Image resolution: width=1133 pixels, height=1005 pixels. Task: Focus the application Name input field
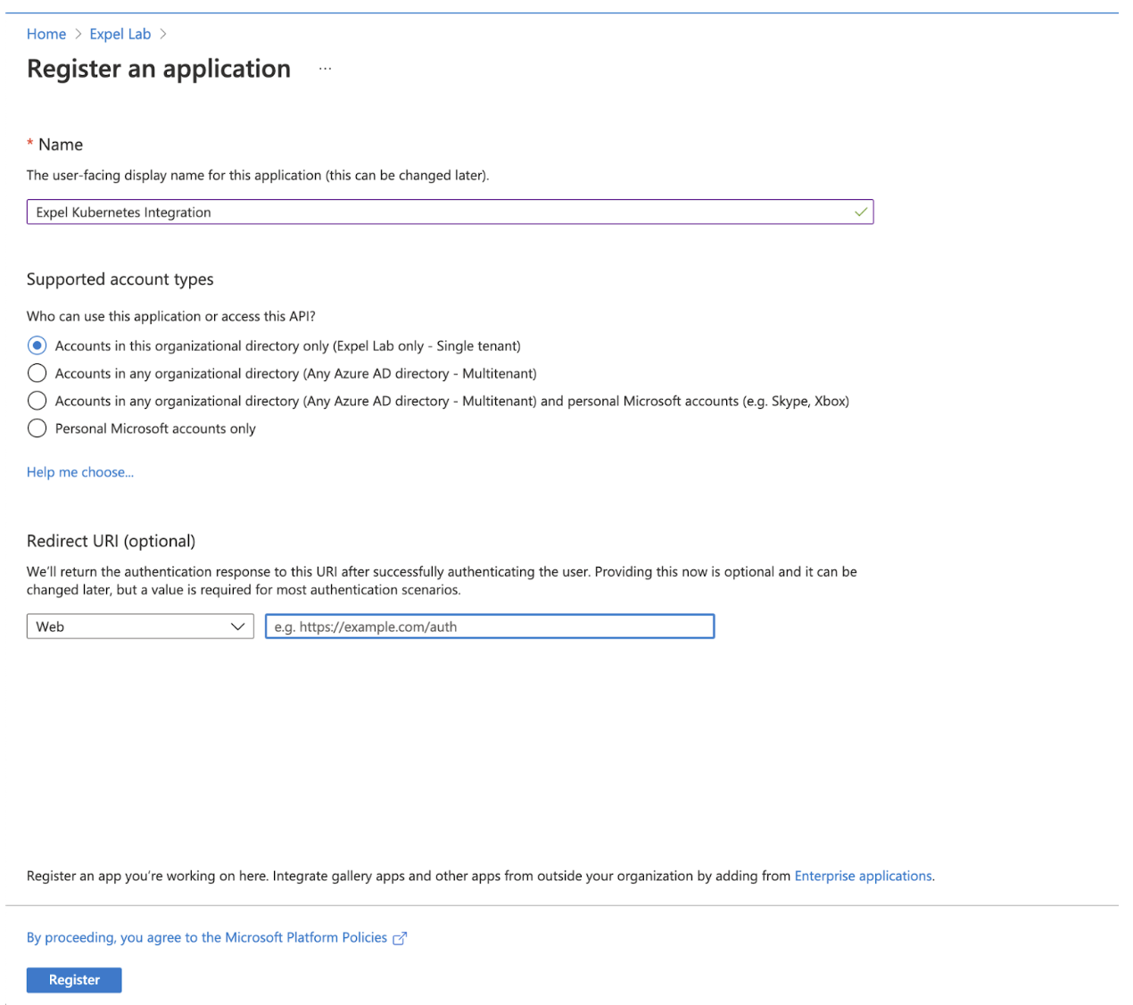pos(450,212)
